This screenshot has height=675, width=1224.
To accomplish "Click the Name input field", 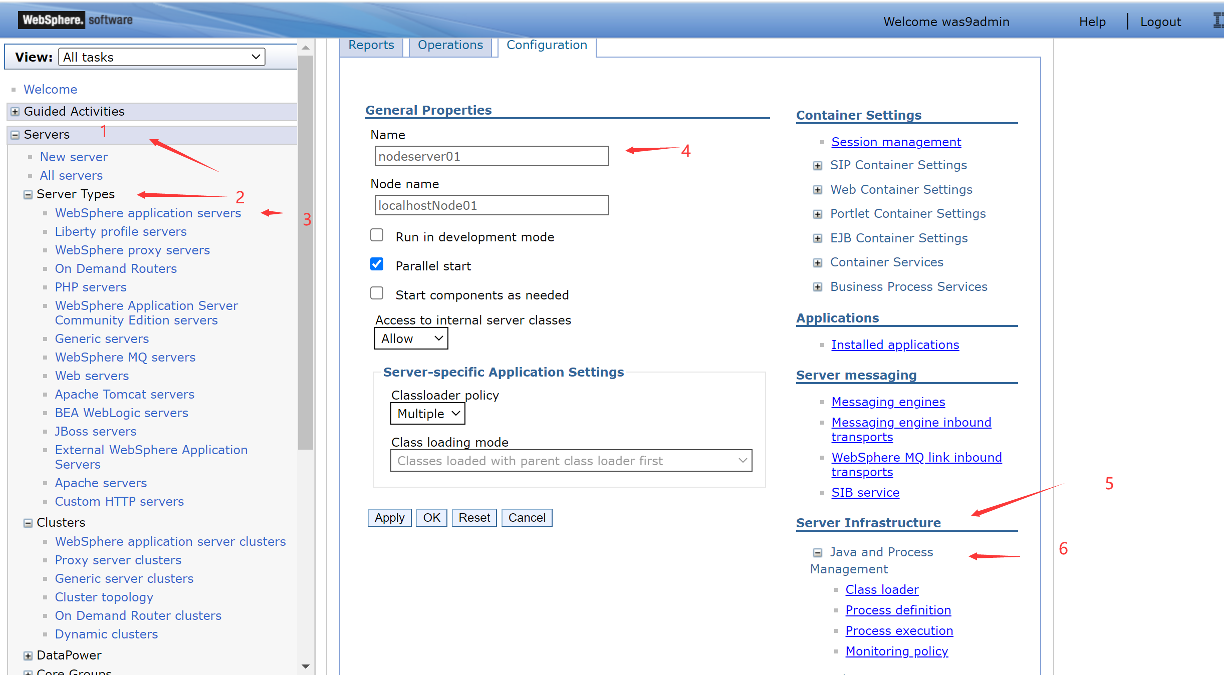I will [x=492, y=156].
